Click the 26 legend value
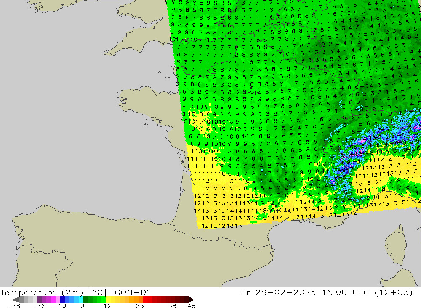This screenshot has width=421, height=308. click(140, 306)
